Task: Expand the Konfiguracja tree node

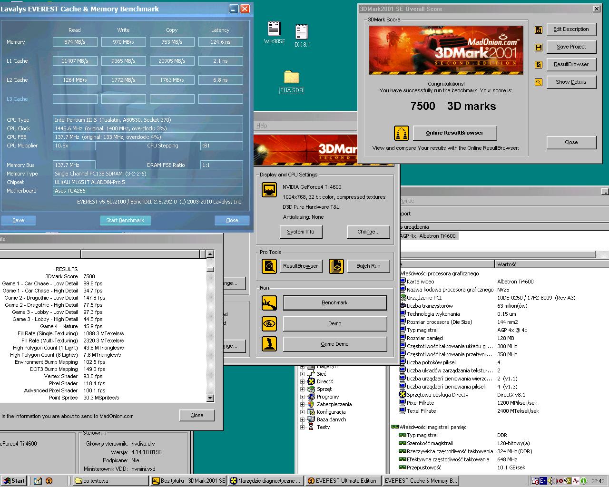Action: [x=302, y=412]
